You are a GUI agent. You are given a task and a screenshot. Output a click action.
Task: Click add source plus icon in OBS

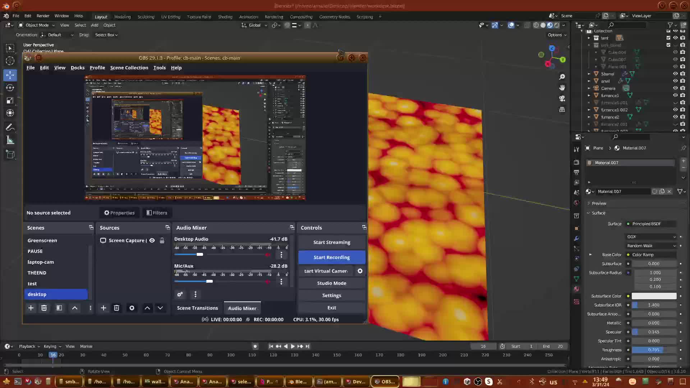coord(103,308)
